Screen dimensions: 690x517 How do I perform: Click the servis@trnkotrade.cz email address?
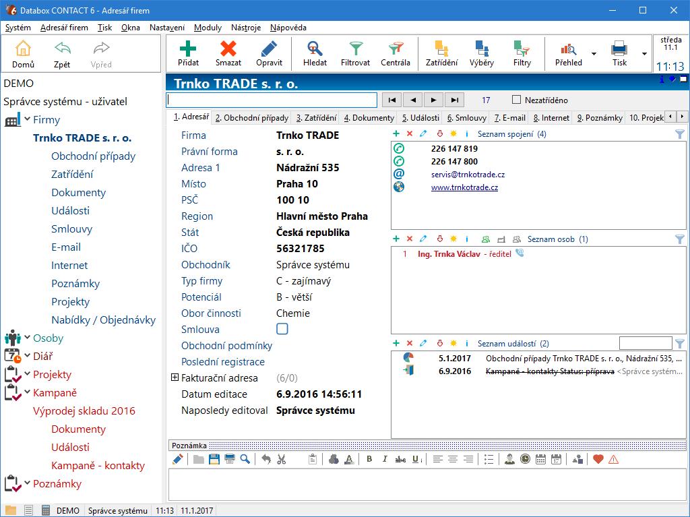pos(468,175)
